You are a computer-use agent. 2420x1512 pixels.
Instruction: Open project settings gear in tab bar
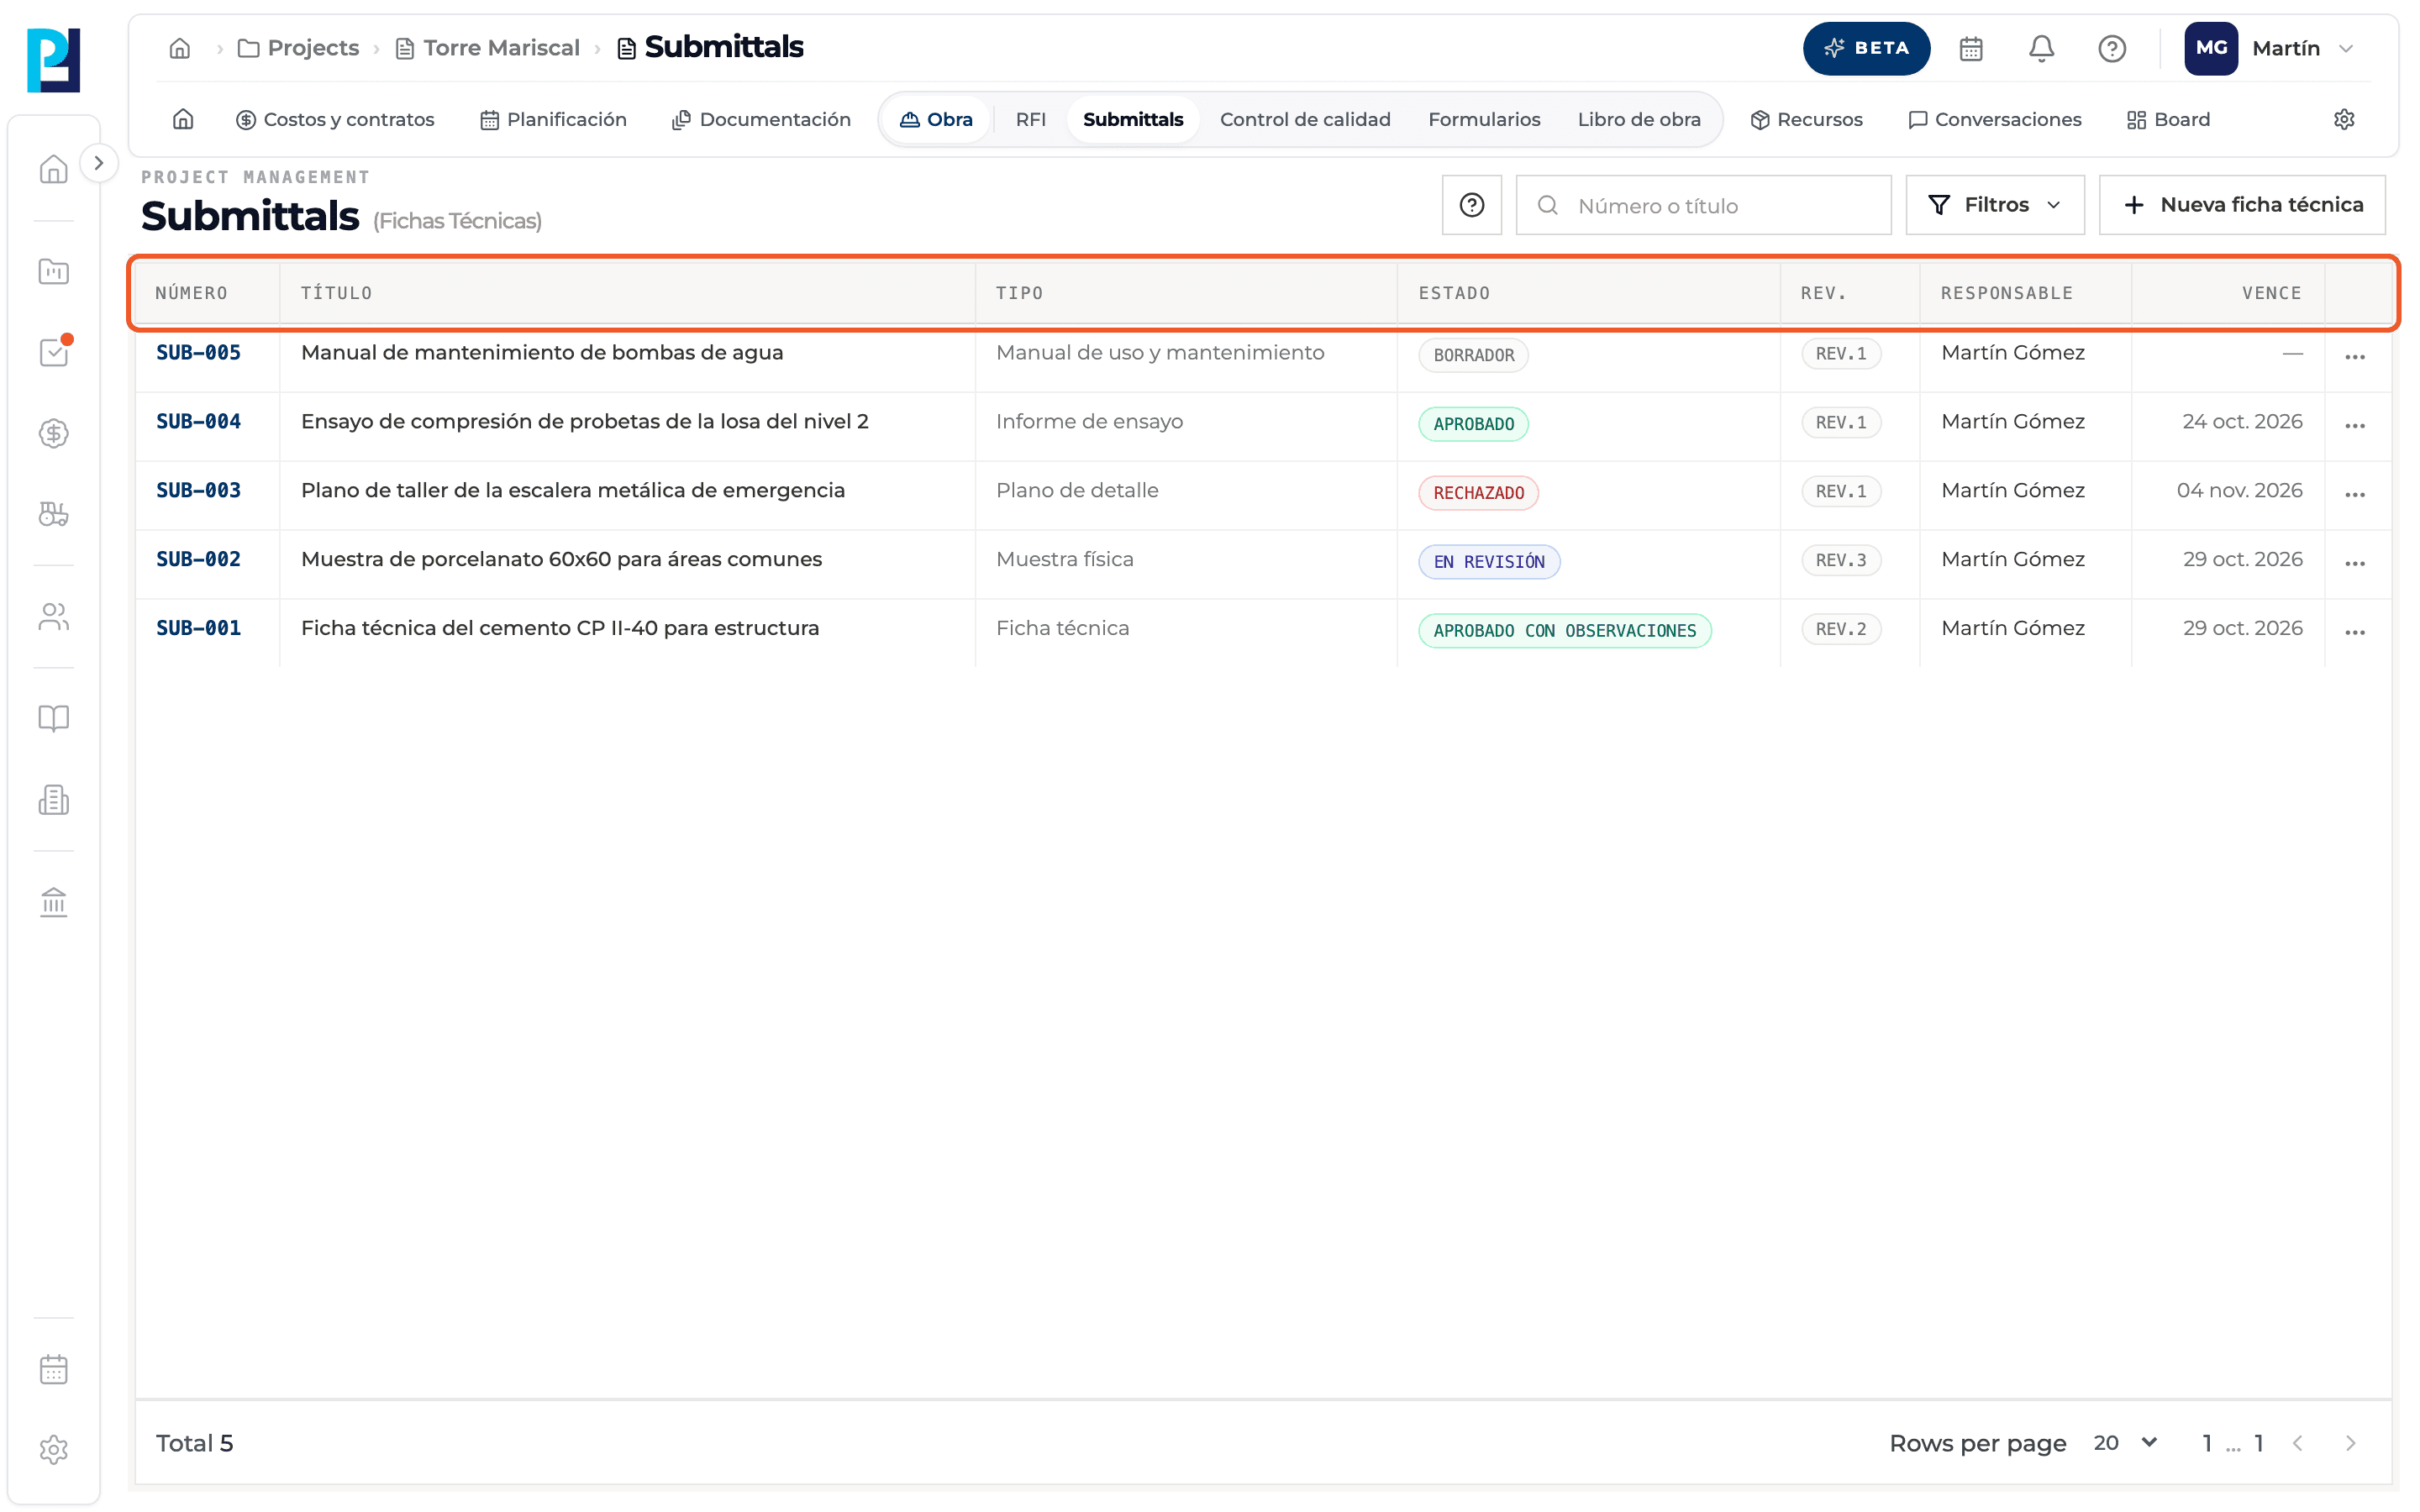pos(2344,119)
